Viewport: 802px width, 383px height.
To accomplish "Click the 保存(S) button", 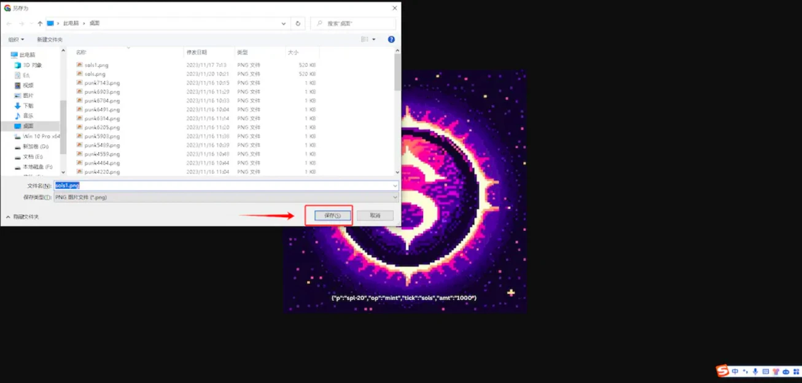I will click(x=332, y=215).
